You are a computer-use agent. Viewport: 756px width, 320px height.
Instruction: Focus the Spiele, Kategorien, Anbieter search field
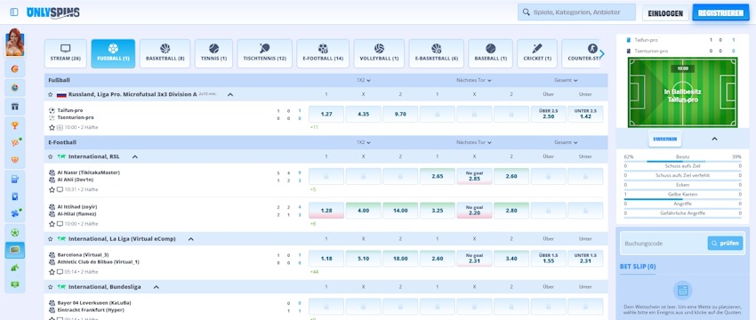576,12
